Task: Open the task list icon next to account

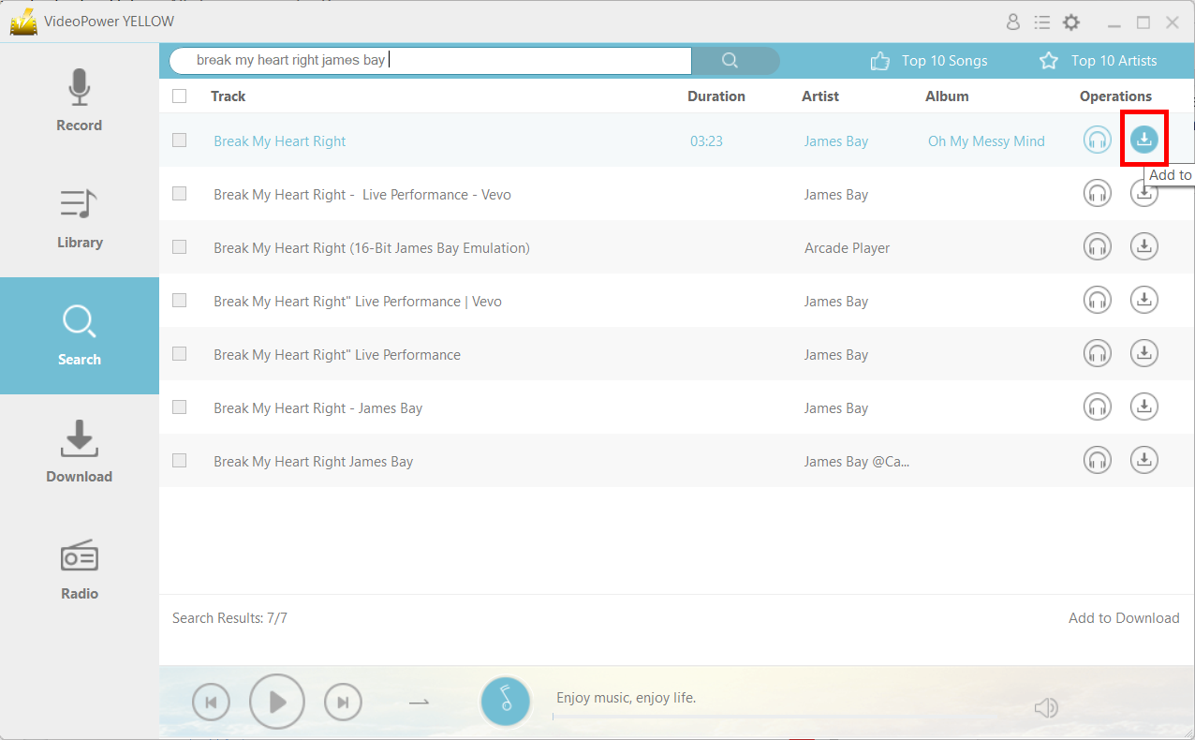Action: (x=1042, y=22)
